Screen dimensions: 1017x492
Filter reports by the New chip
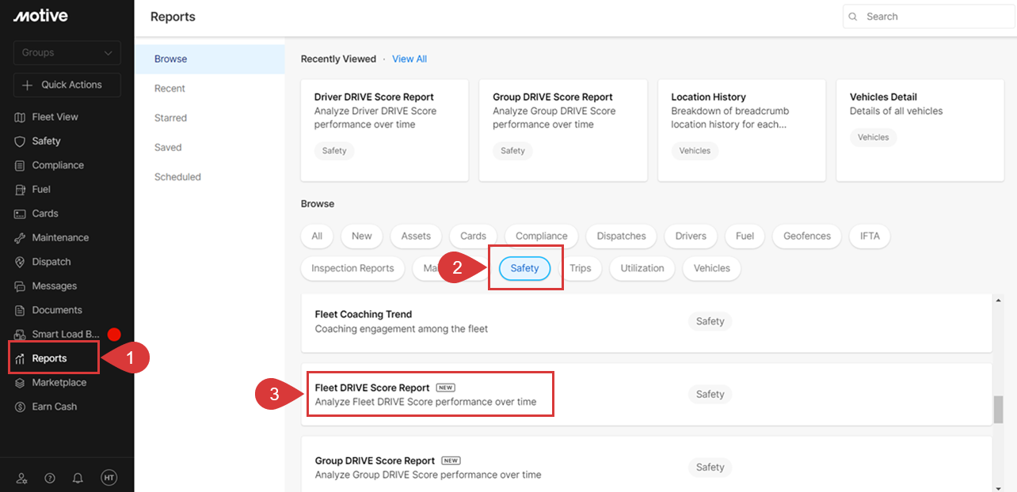tap(362, 236)
